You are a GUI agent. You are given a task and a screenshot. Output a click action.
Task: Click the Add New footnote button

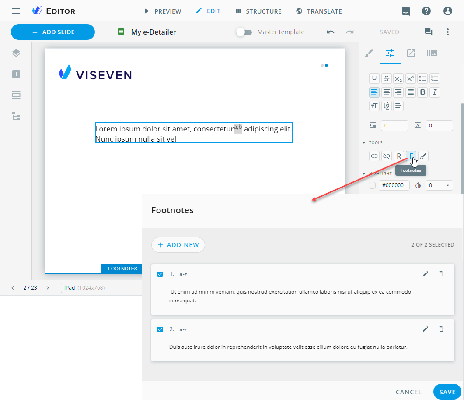[x=178, y=245]
